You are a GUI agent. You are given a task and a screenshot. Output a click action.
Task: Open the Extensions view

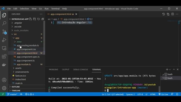4,56
